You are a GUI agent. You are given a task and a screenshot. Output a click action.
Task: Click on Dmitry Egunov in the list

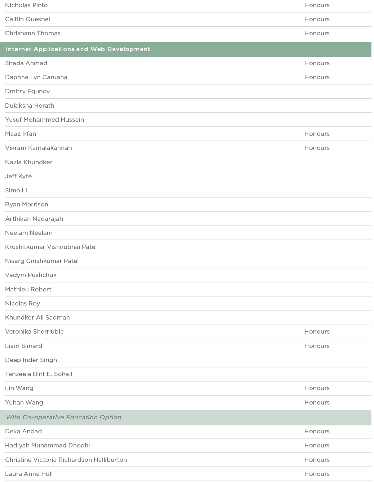[27, 92]
